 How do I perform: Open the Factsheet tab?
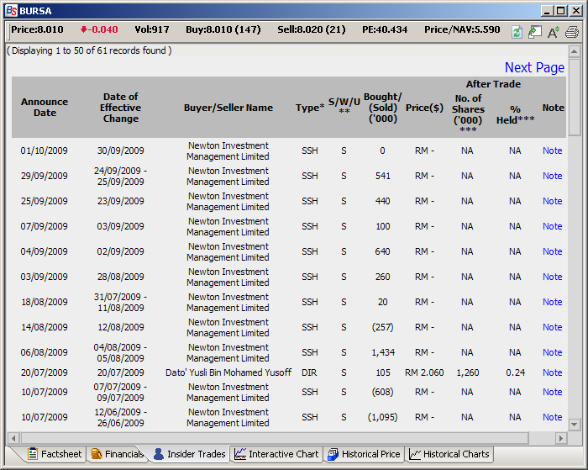click(x=55, y=454)
